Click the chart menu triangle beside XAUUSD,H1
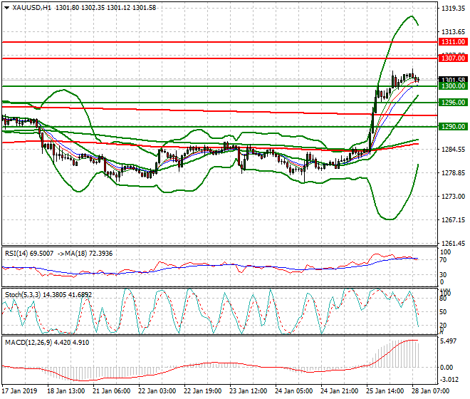 [6, 8]
